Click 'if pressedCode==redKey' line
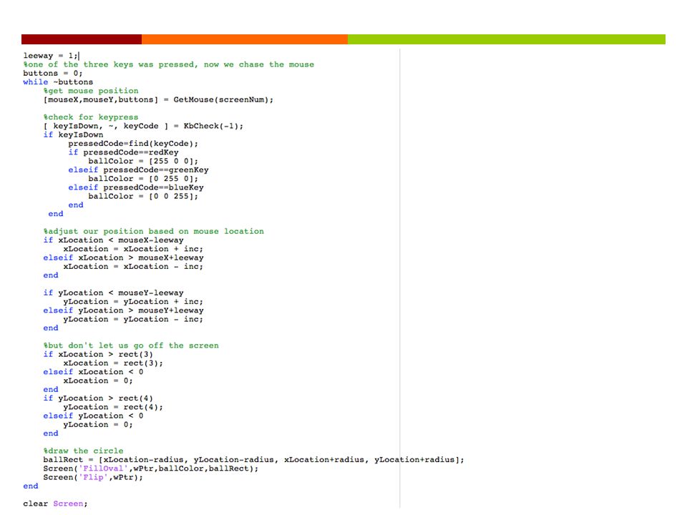The width and height of the screenshot is (687, 515). point(123,152)
